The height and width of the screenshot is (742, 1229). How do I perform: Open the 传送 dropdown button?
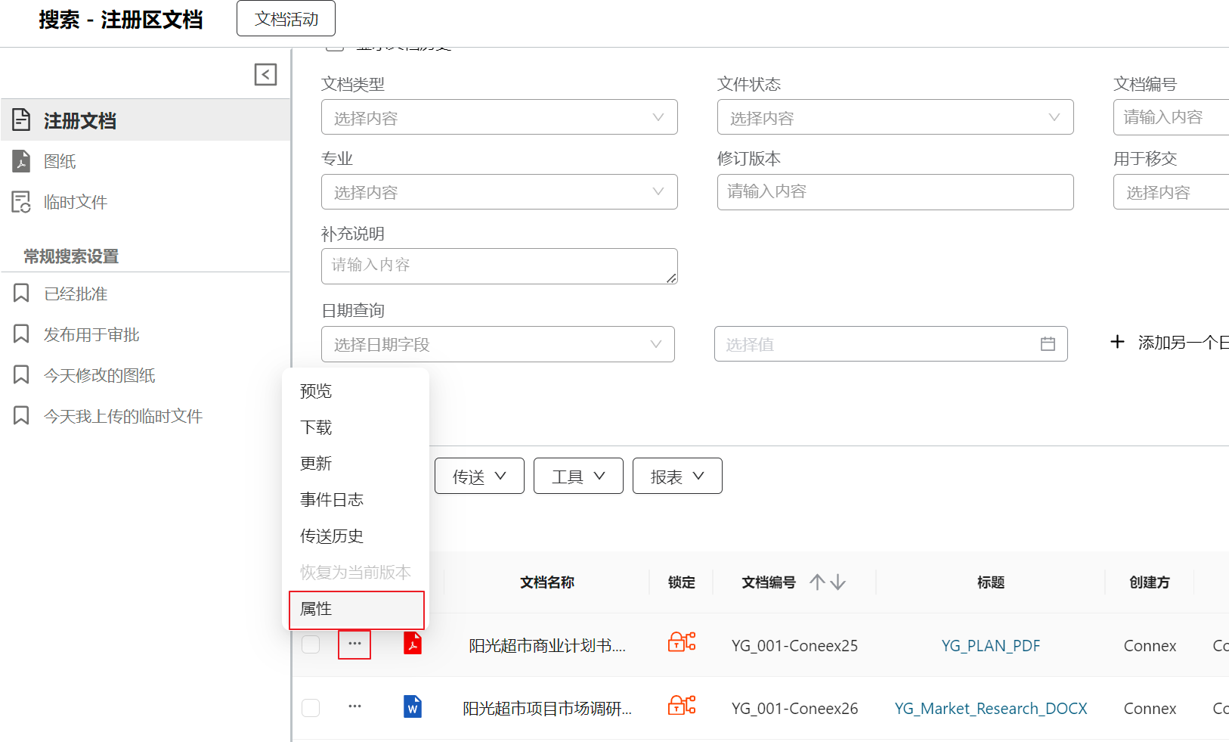[x=479, y=477]
